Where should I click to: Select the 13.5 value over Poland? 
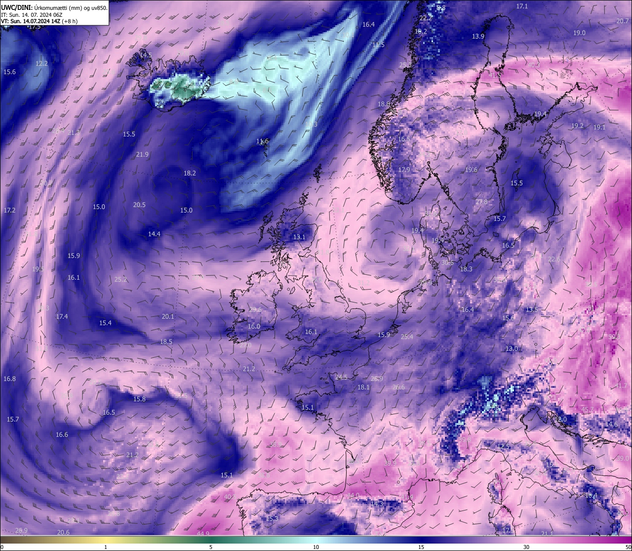point(531,309)
